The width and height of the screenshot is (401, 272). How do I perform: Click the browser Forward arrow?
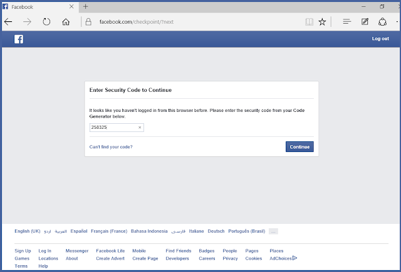click(x=27, y=22)
